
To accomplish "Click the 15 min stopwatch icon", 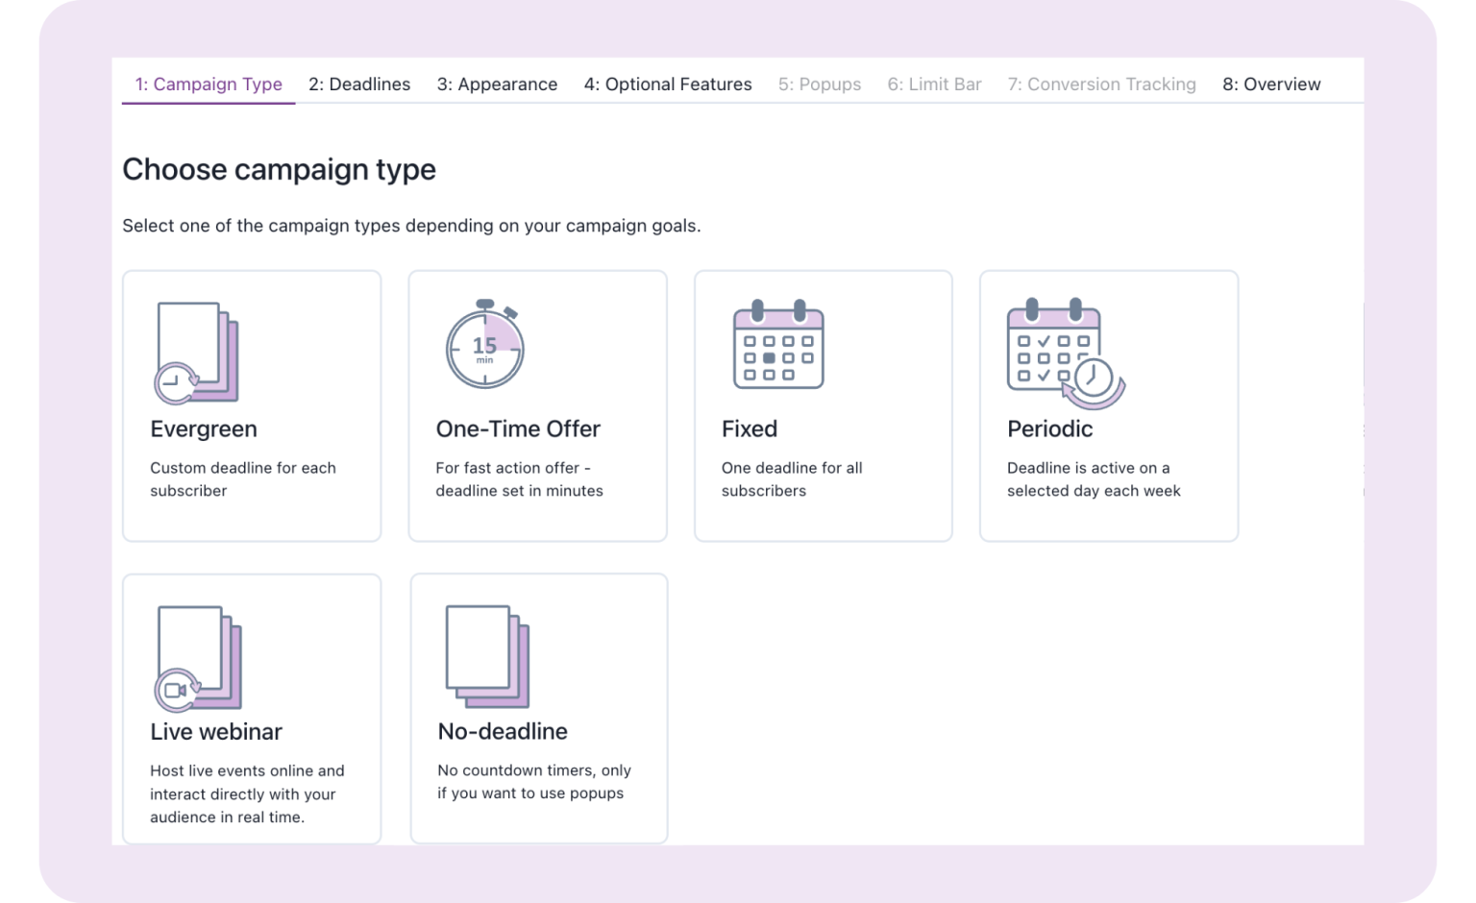I will coord(485,344).
